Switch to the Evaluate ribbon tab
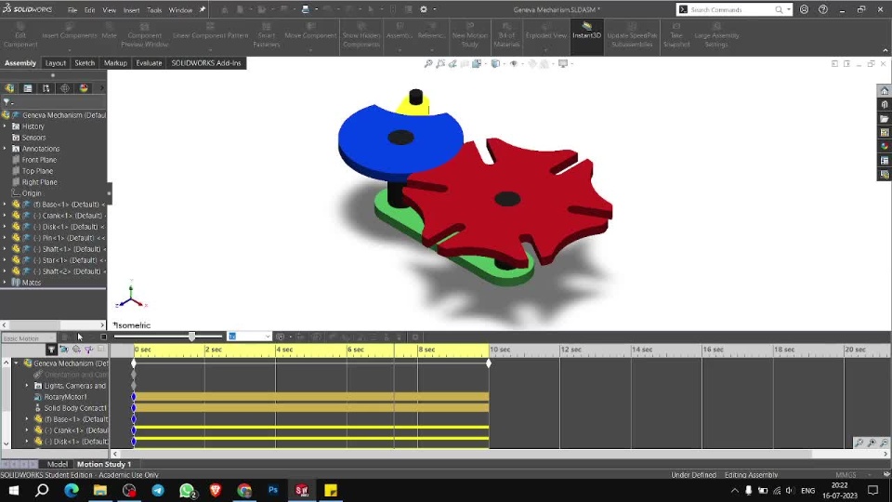 tap(149, 63)
